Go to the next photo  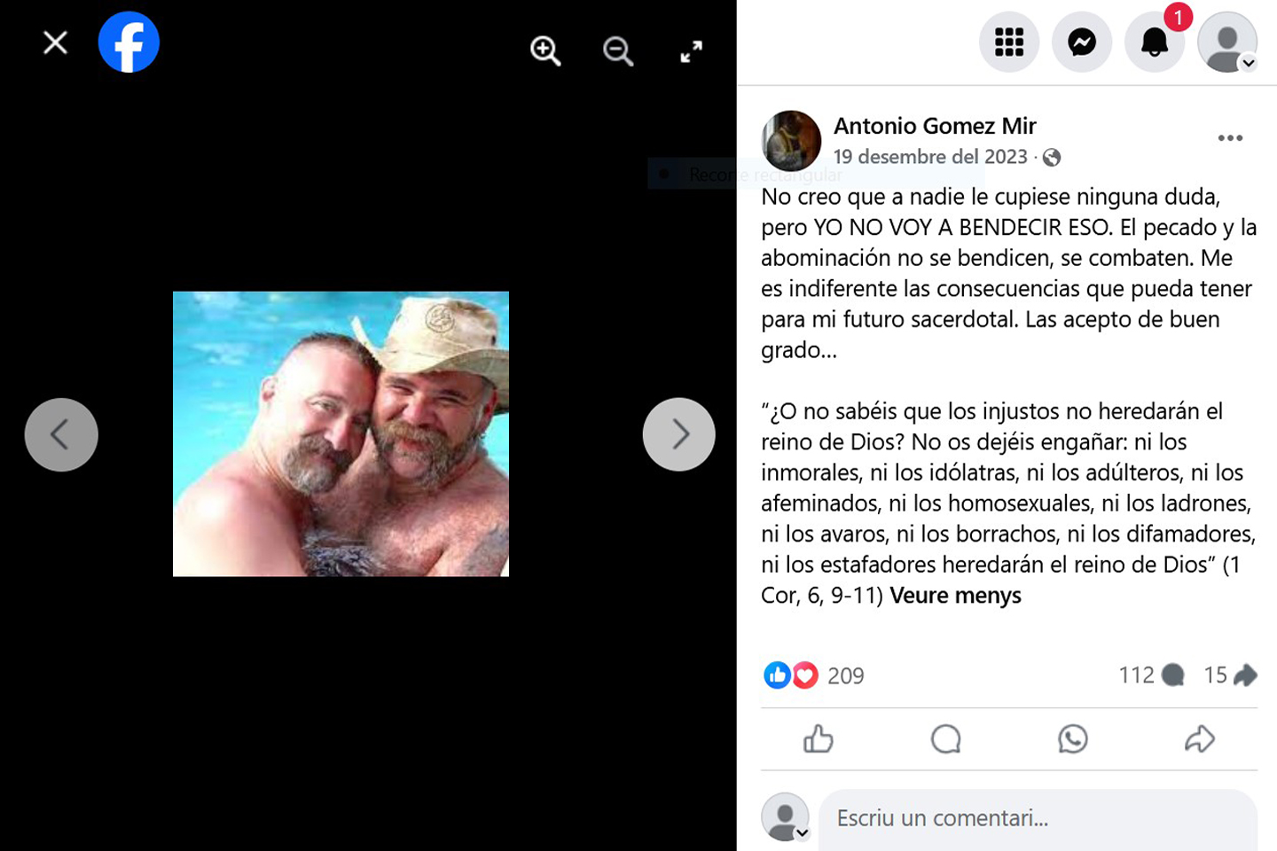coord(679,434)
